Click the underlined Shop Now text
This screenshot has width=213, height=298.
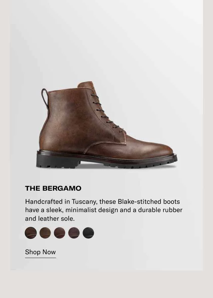point(40,251)
